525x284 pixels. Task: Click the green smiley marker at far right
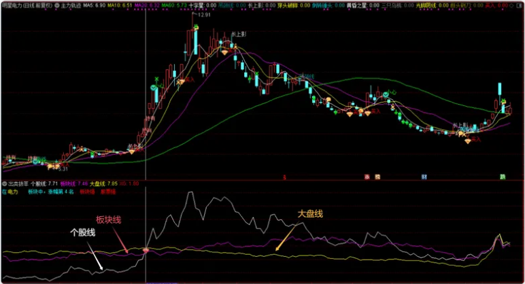504,101
